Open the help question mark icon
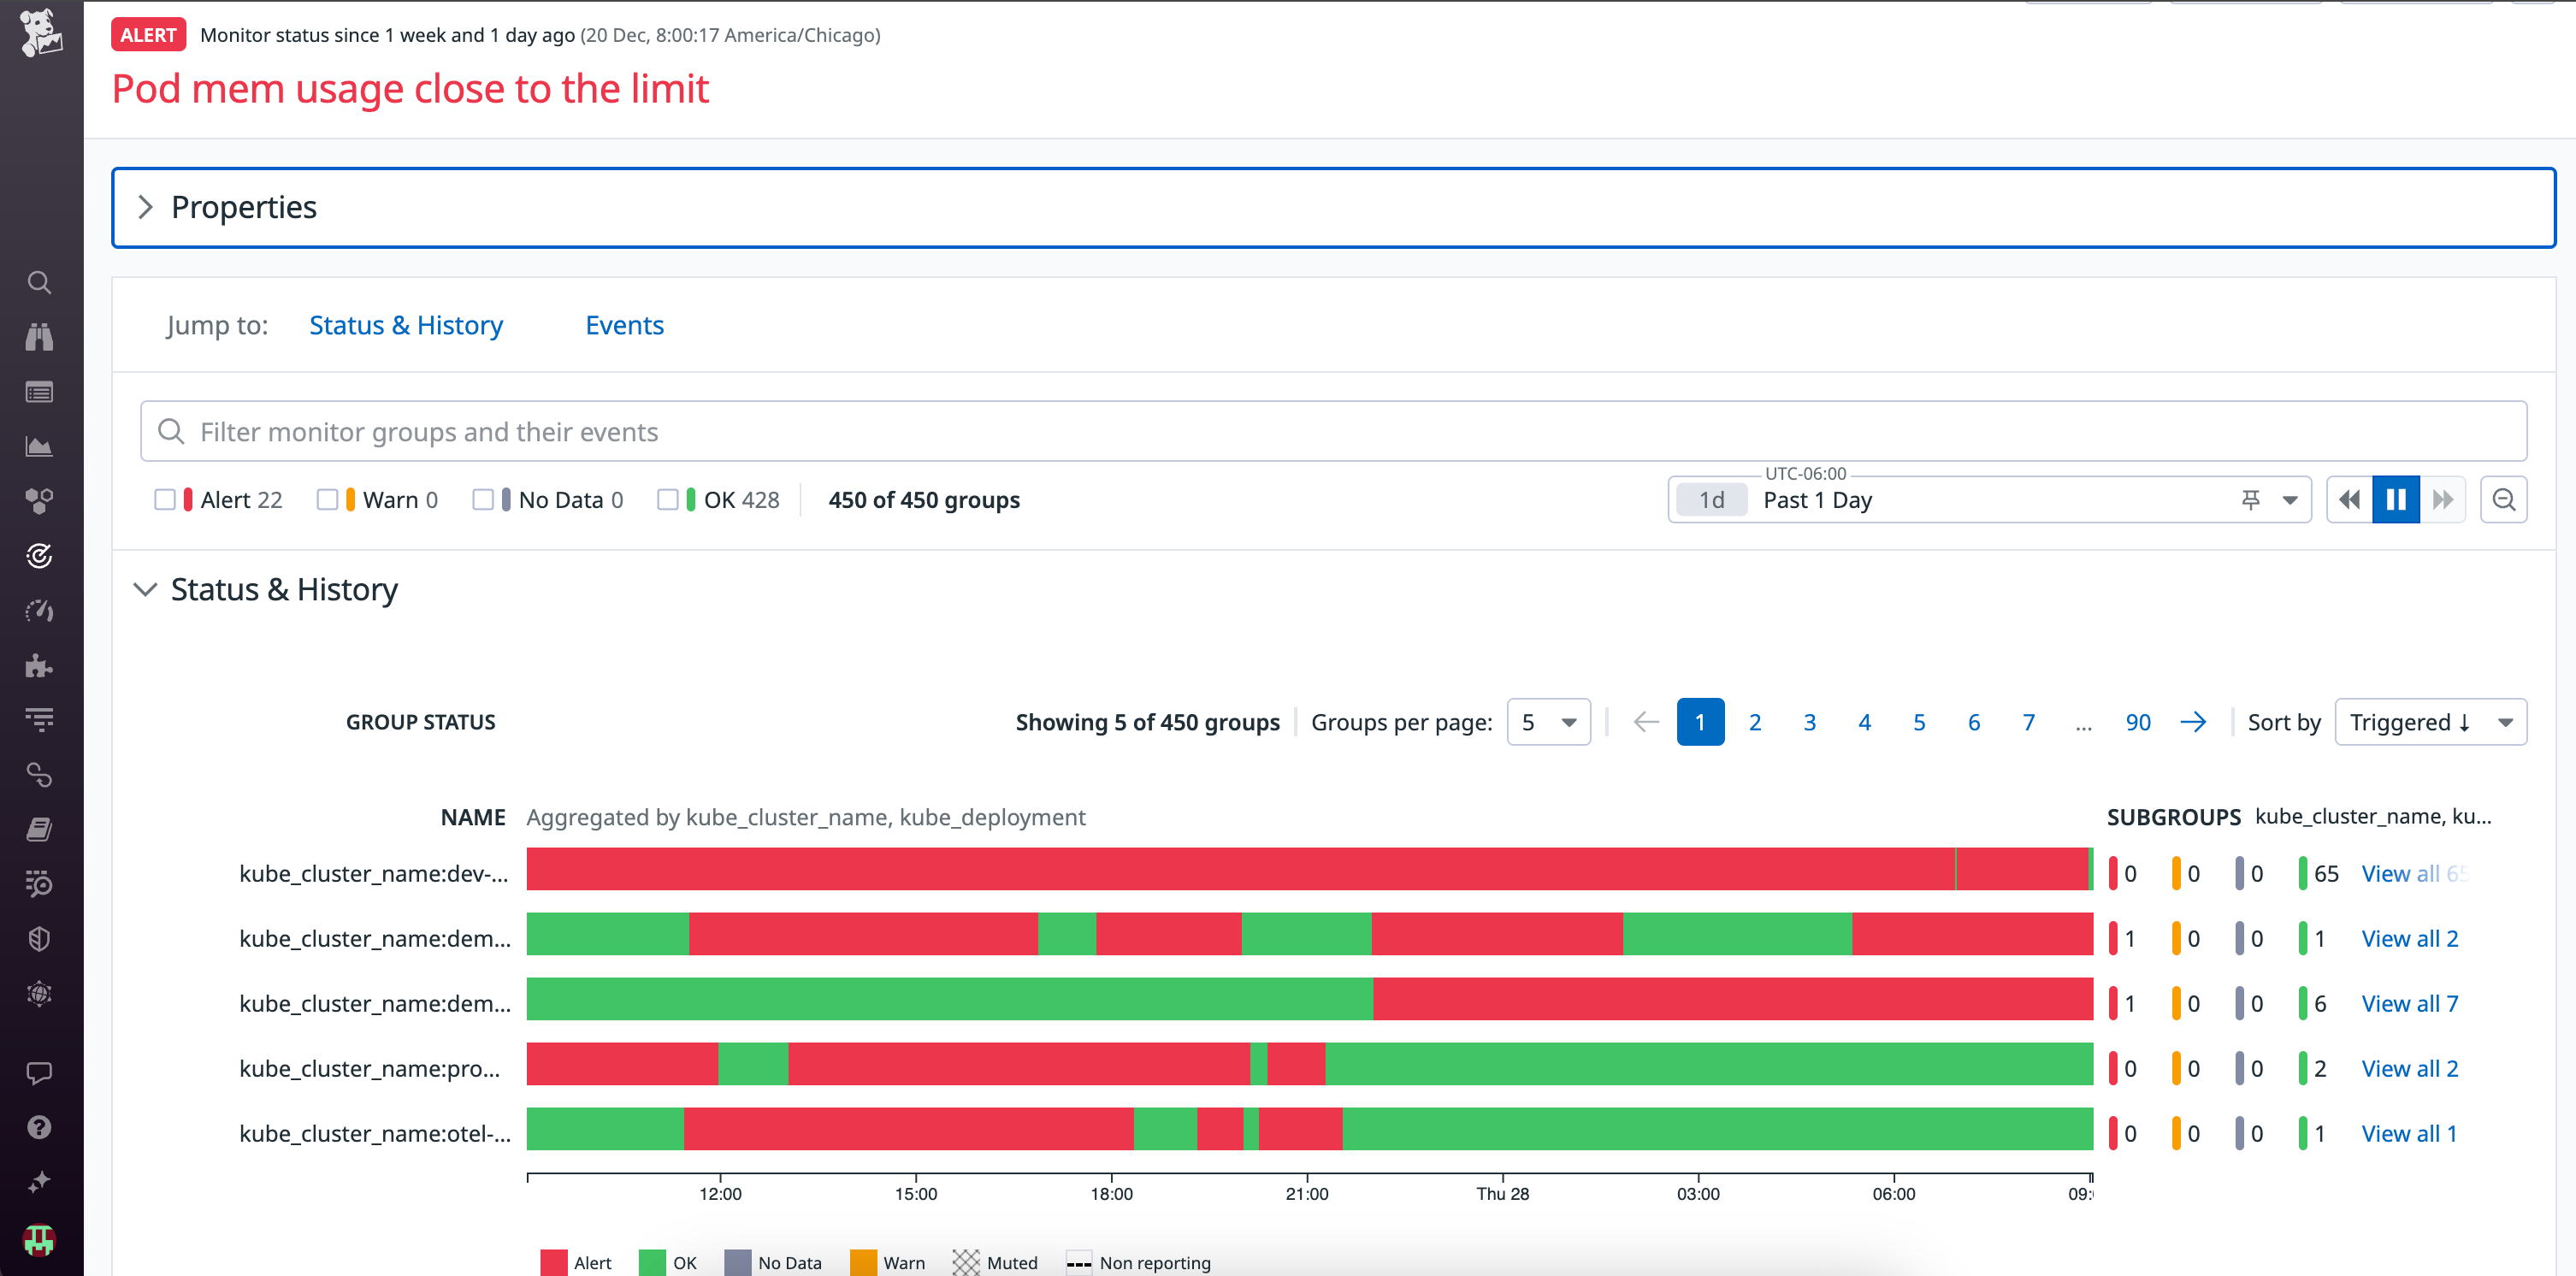 coord(40,1127)
